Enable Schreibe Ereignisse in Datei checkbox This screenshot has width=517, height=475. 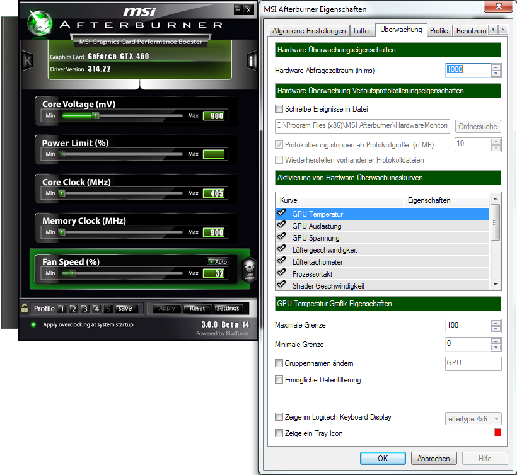tap(279, 109)
